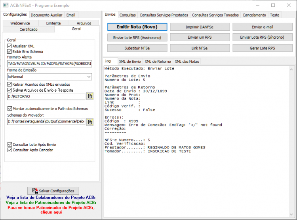
Task: Click log line 'Mensagem: Erro de Conexão'
Action: pos(163,125)
